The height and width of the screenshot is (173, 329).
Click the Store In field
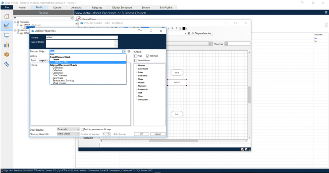tap(239, 44)
